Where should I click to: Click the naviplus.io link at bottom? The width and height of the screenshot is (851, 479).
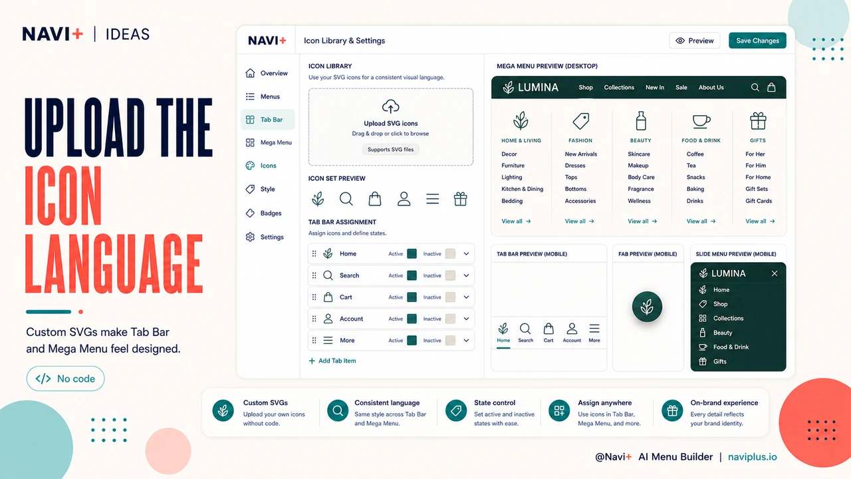pyautogui.click(x=752, y=457)
